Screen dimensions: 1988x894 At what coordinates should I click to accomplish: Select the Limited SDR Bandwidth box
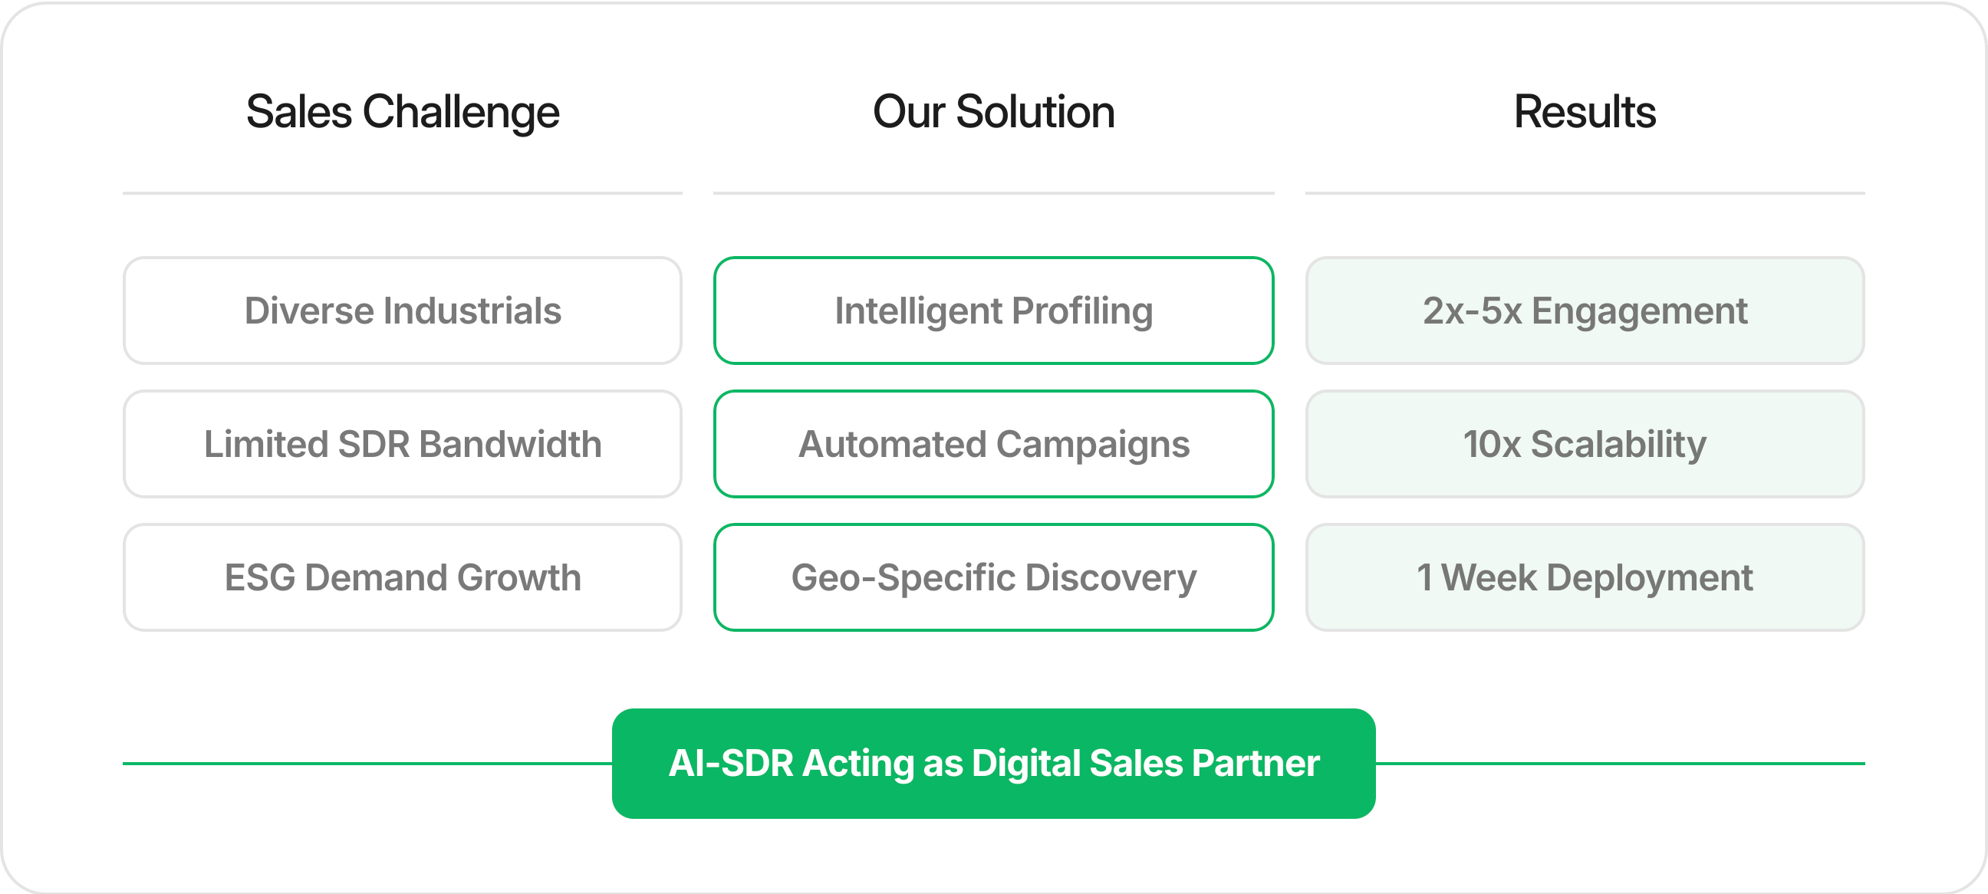(x=402, y=444)
